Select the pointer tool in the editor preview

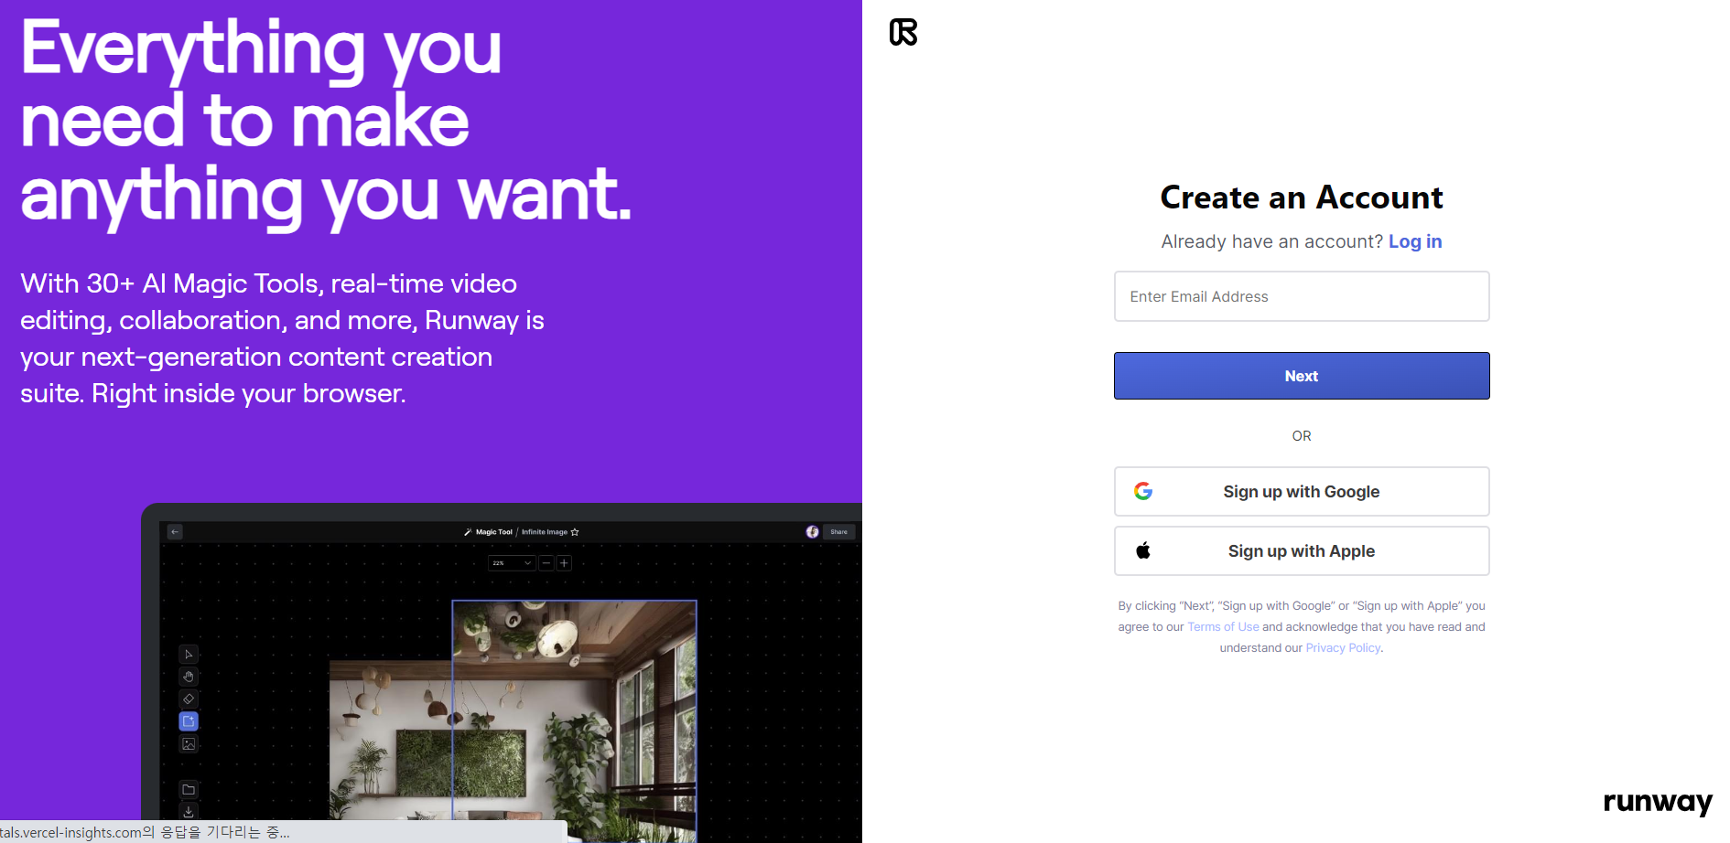point(189,655)
